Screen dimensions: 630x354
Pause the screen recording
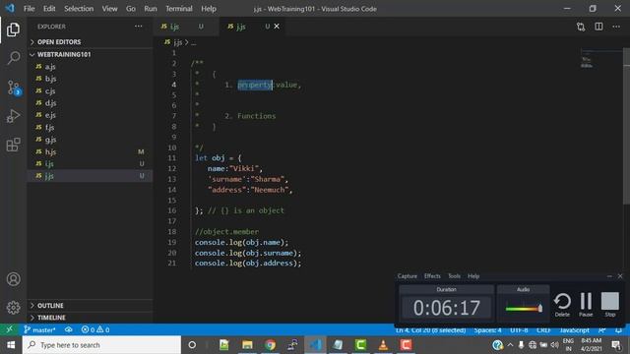coord(586,305)
